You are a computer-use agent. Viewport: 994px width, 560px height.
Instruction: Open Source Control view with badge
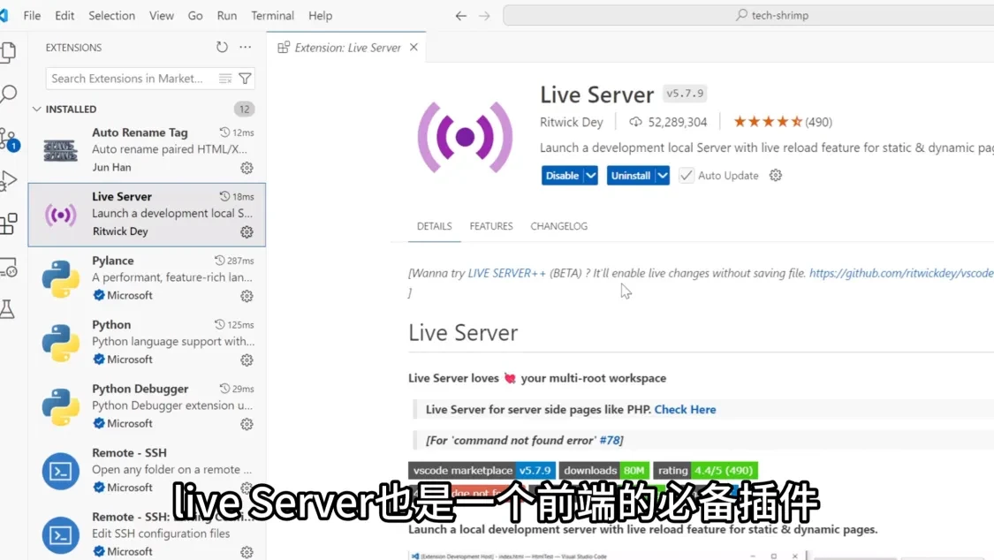click(9, 139)
